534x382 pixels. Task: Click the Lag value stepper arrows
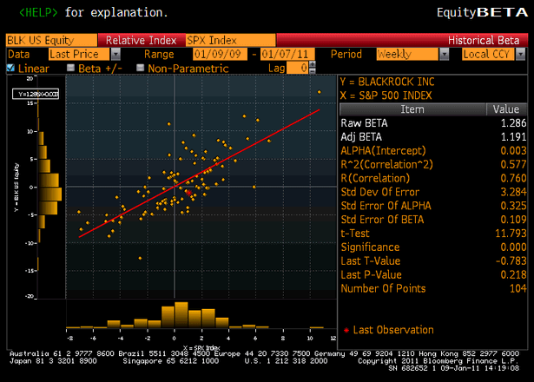[313, 68]
